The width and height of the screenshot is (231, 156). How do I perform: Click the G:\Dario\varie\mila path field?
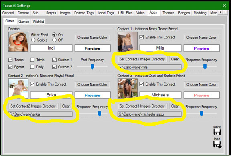point(149,67)
